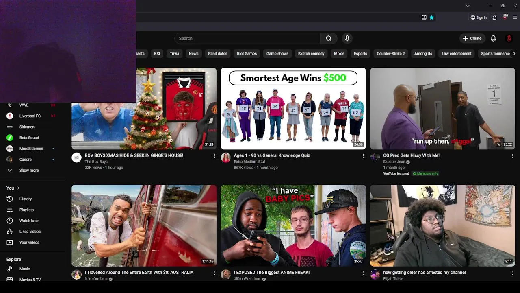Select the Law enforcement chip
520x293 pixels.
[457, 54]
